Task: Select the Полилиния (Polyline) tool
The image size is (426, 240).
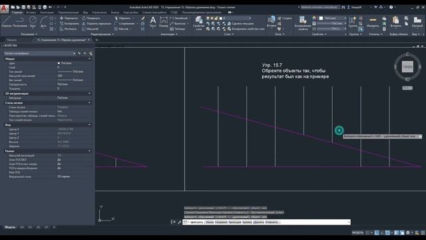Action: (x=19, y=22)
